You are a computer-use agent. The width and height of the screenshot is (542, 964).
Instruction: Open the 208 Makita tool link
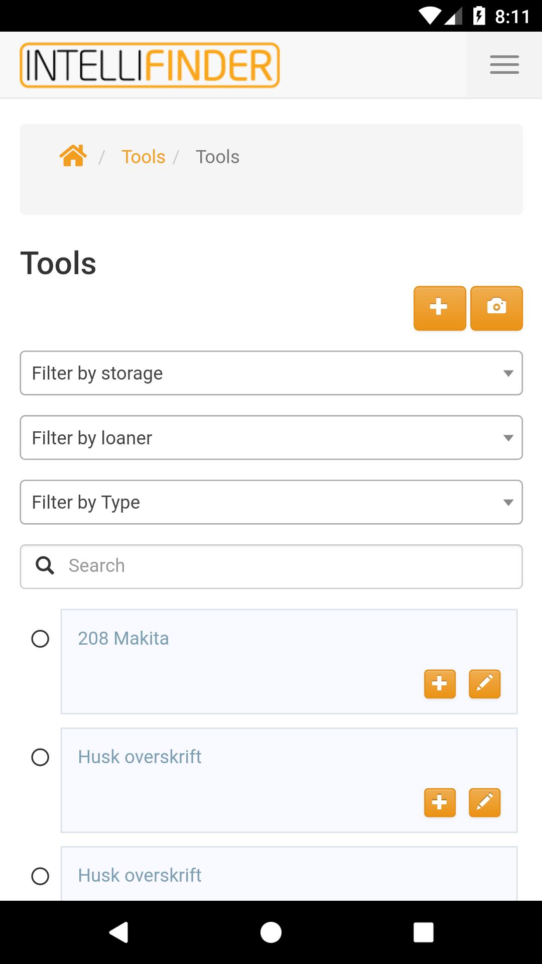click(x=123, y=638)
